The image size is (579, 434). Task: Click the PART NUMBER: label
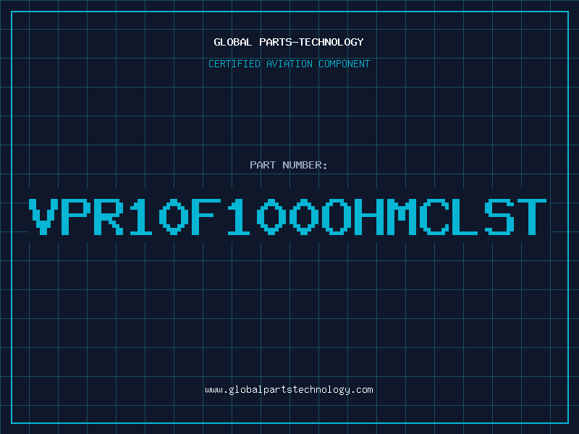(x=289, y=165)
